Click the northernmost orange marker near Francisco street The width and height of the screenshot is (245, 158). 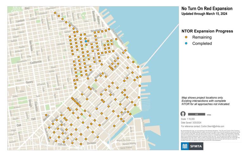point(55,13)
